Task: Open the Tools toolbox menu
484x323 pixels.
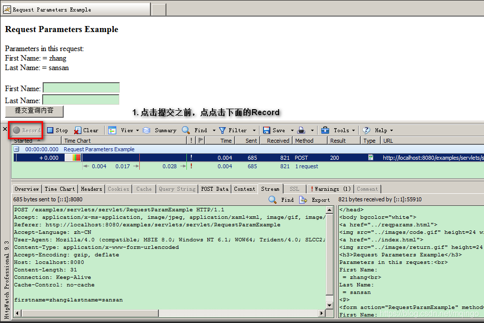Action: pyautogui.click(x=335, y=130)
